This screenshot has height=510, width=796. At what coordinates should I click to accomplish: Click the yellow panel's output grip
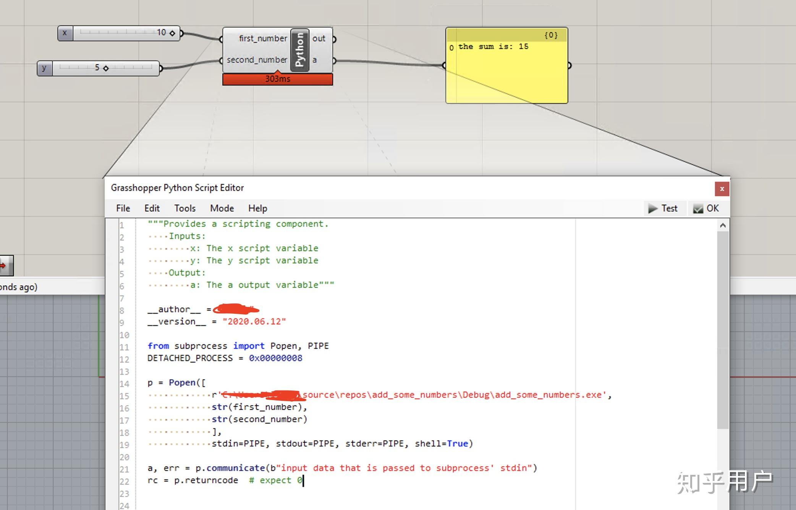[569, 66]
